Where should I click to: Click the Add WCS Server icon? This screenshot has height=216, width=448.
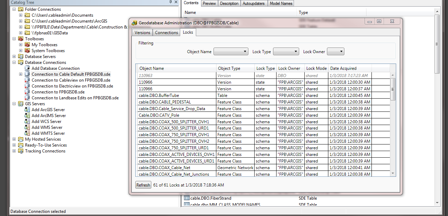[x=27, y=121]
